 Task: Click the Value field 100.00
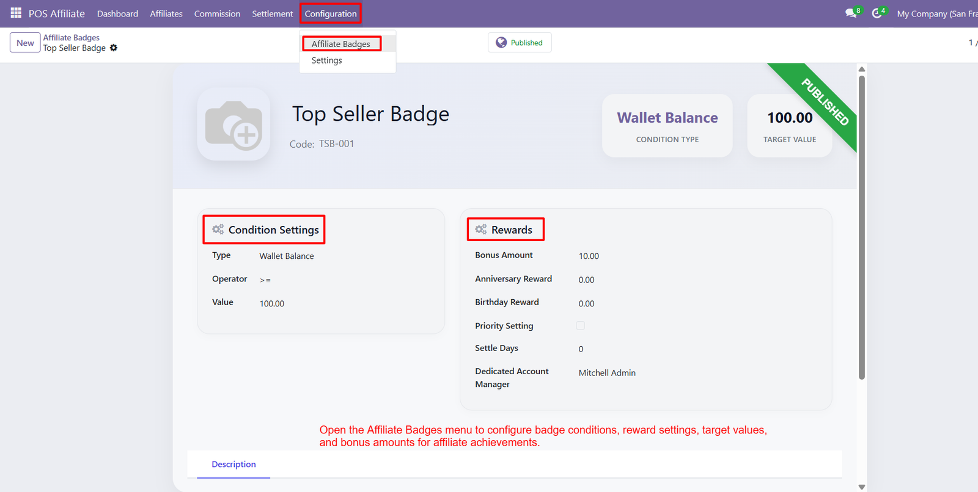pos(272,303)
